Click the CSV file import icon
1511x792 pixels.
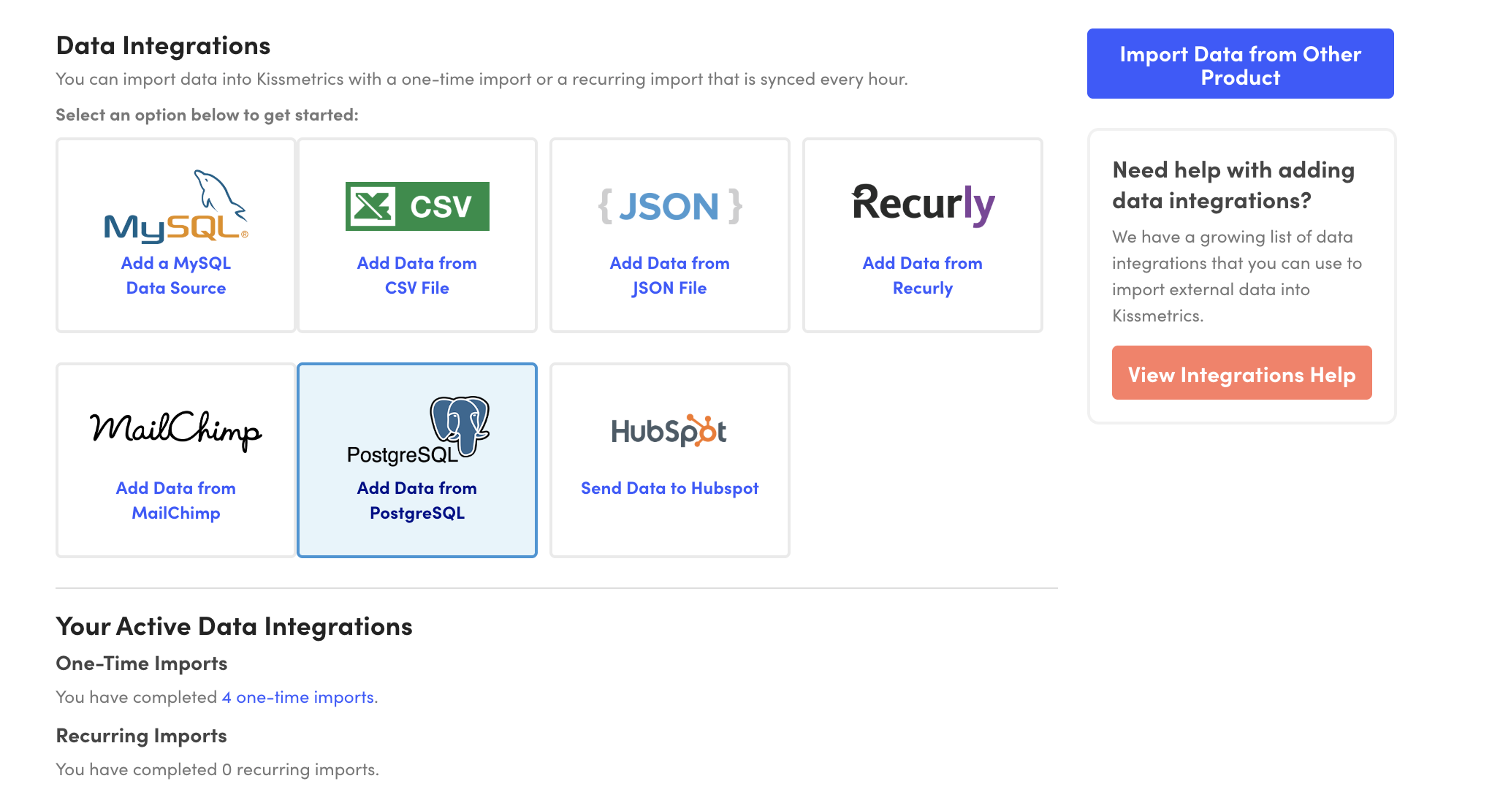(x=416, y=207)
